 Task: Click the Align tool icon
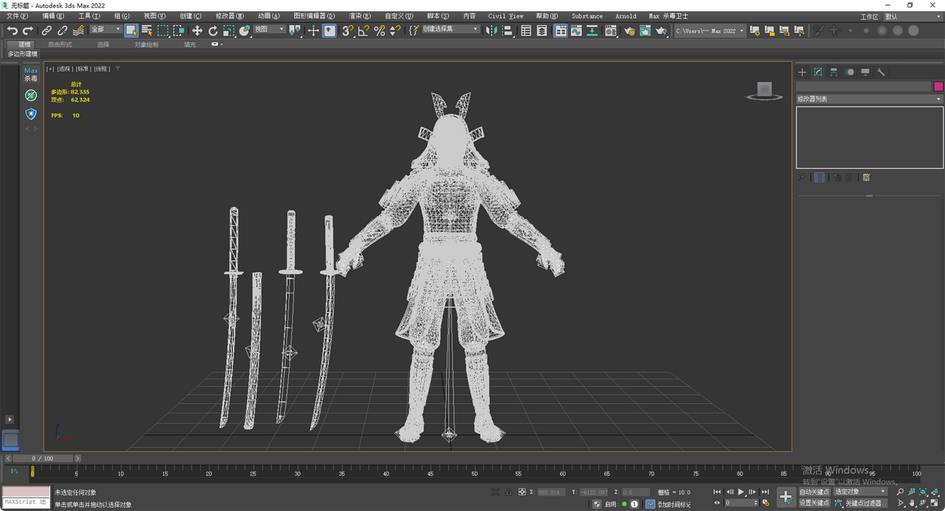click(x=508, y=30)
